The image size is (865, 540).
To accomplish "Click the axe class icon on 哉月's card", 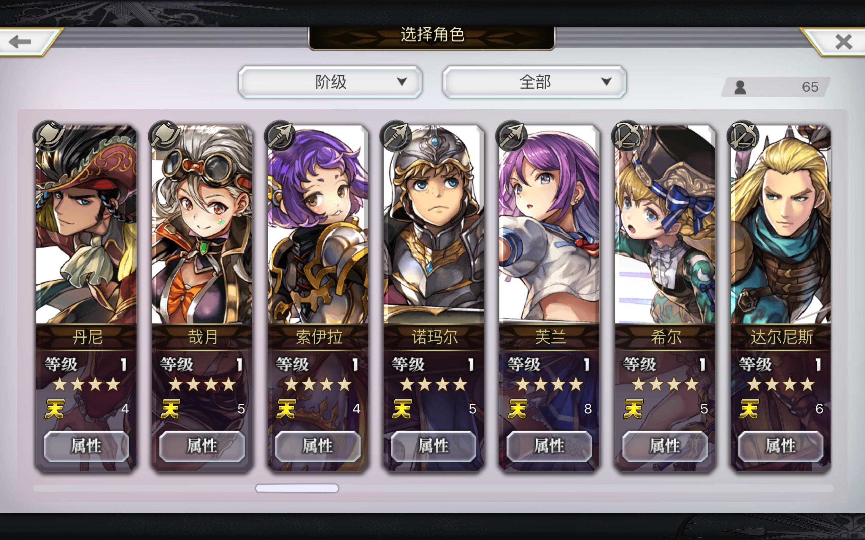I will pyautogui.click(x=164, y=136).
